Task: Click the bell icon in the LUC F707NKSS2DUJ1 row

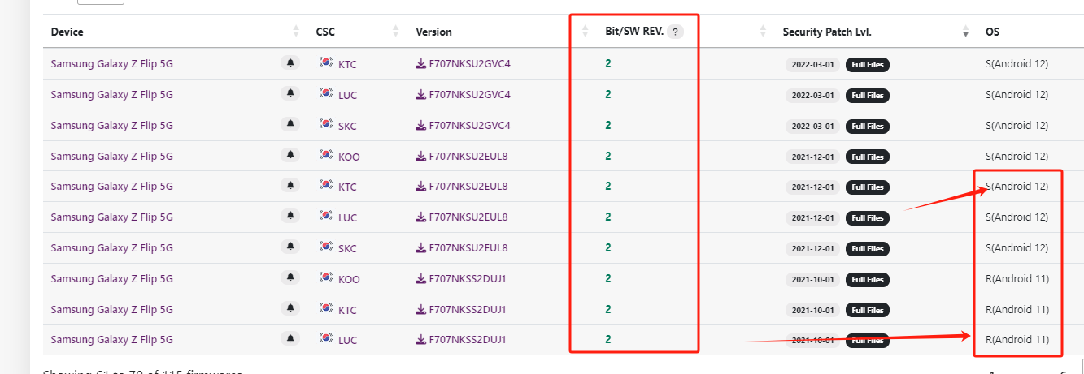Action: pyautogui.click(x=290, y=338)
